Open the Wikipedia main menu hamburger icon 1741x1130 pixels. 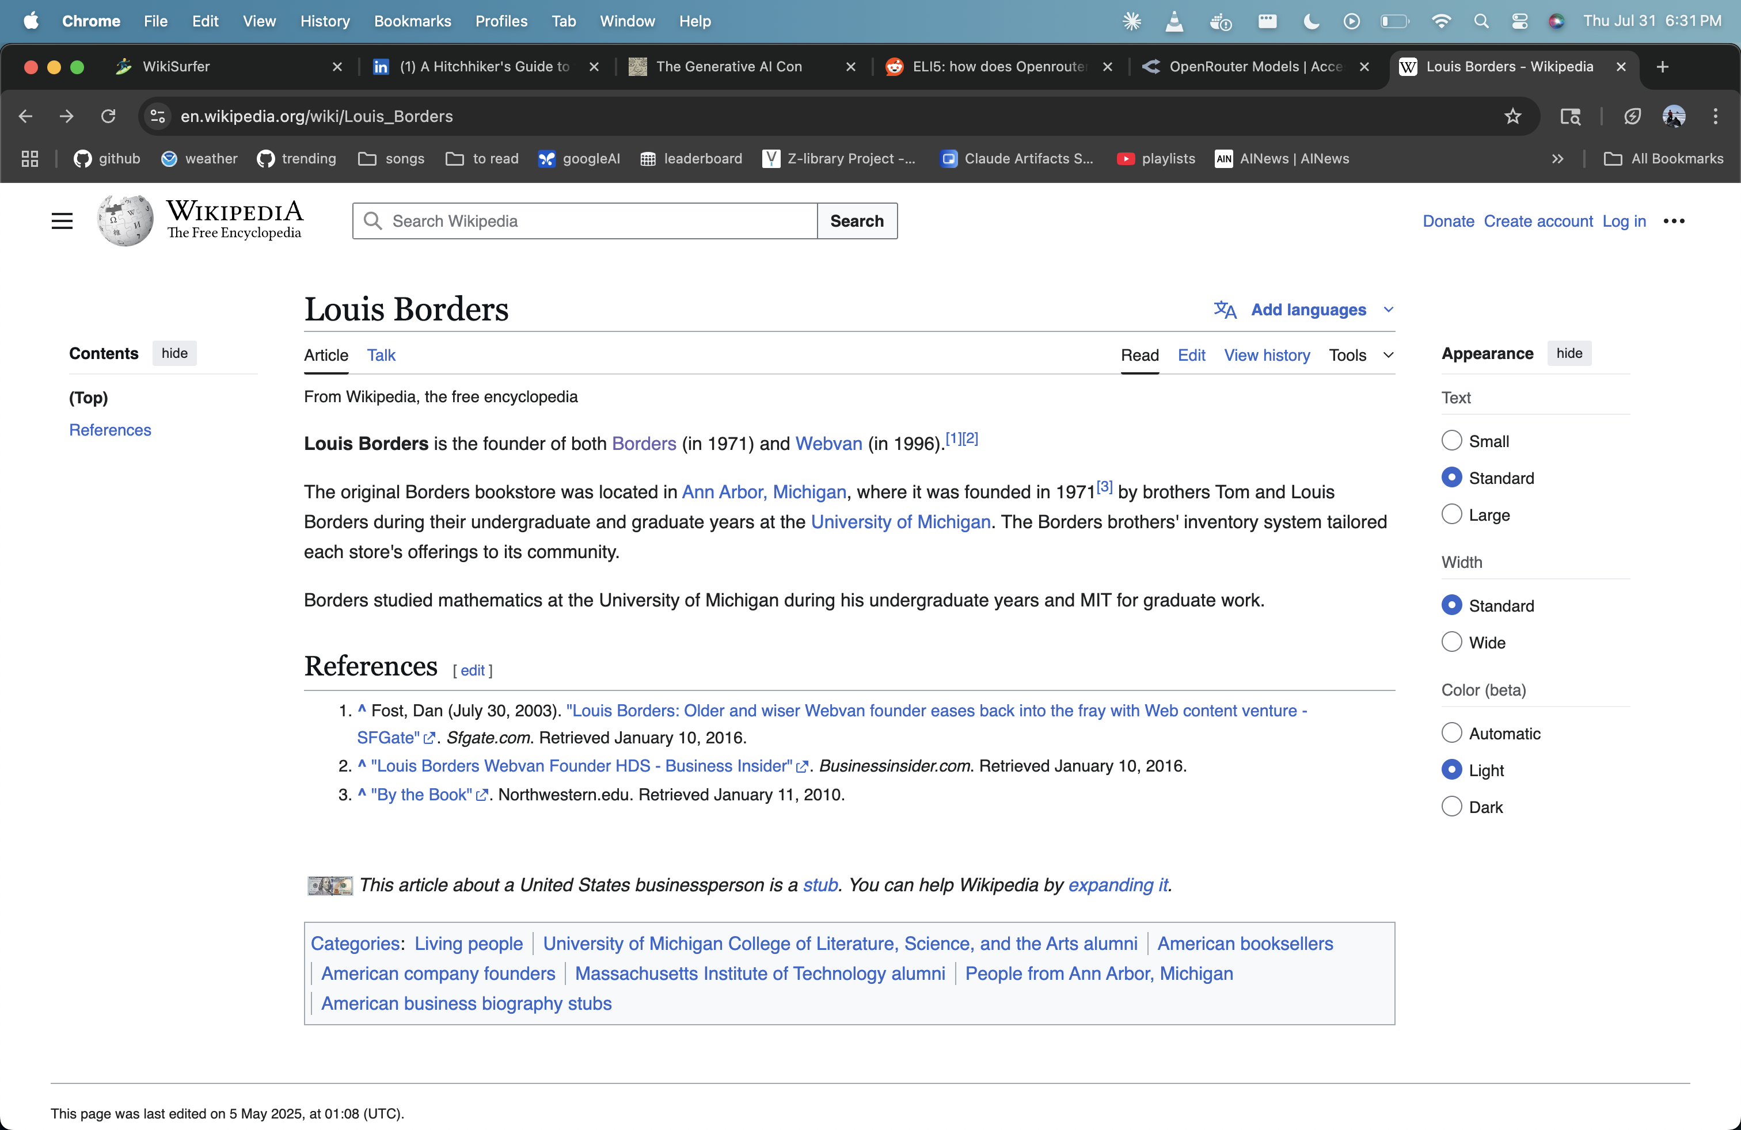click(x=62, y=221)
